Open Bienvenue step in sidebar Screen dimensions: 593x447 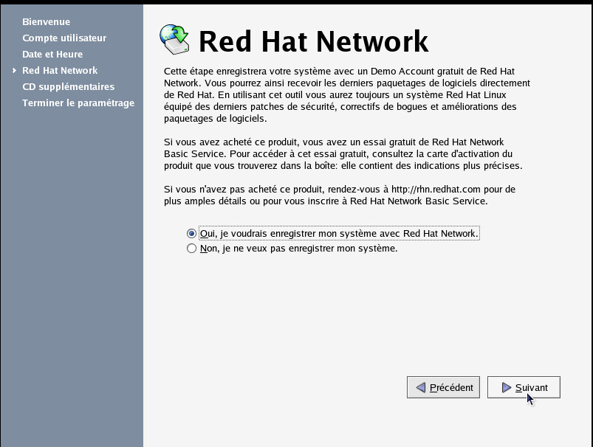tap(46, 22)
